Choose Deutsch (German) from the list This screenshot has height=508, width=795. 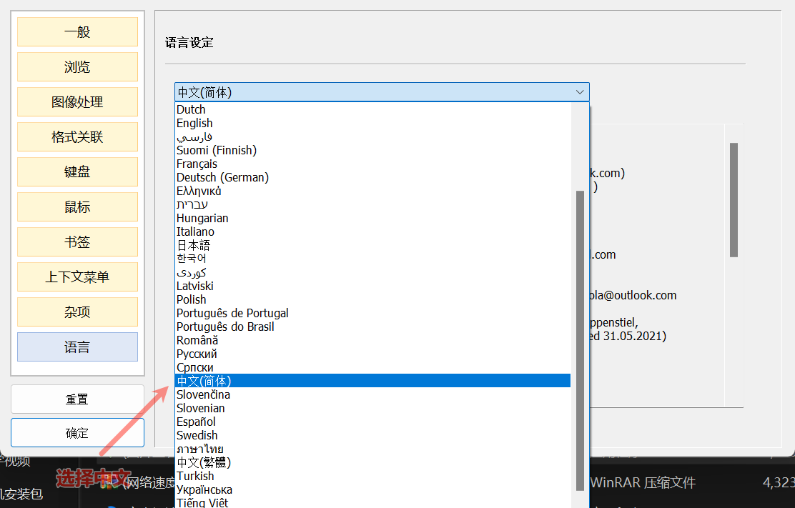(222, 177)
